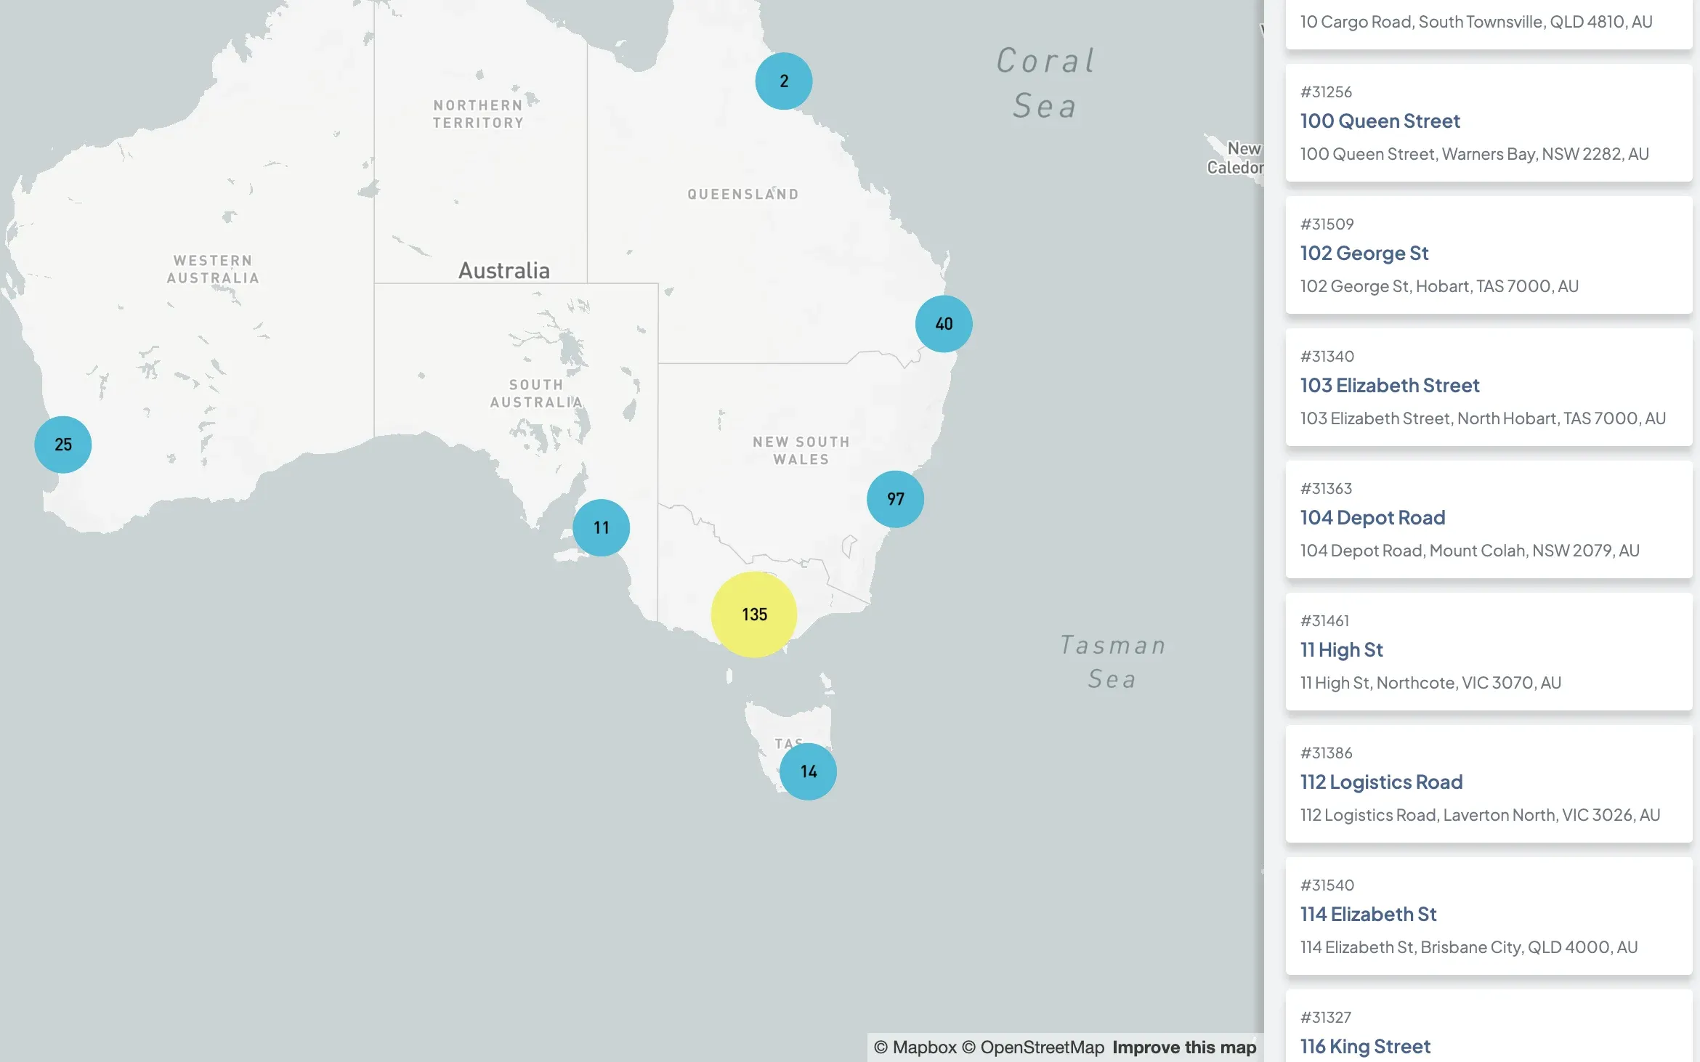Click the Queensland cluster marker showing 2
1700x1062 pixels.
784,81
